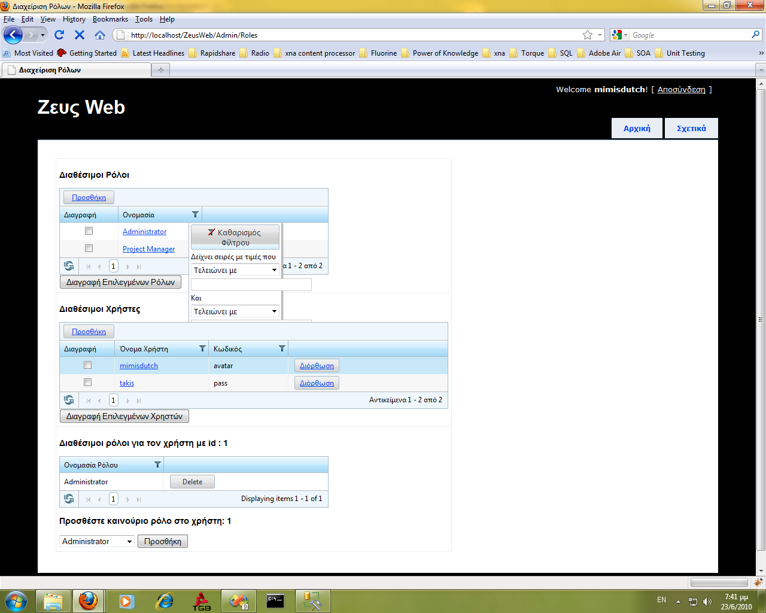Switch to the Σχετικά tab

(691, 128)
